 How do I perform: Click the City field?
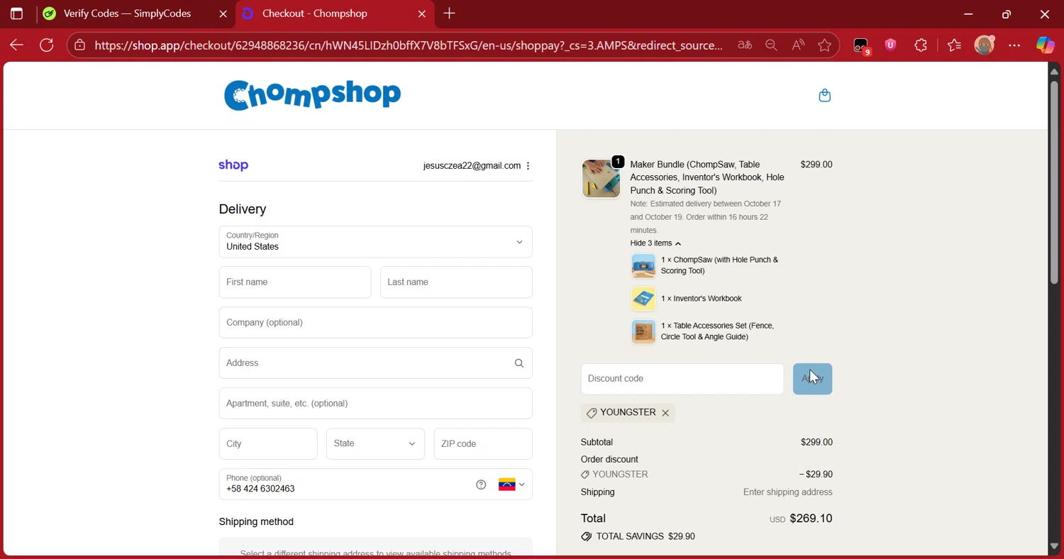pos(268,444)
